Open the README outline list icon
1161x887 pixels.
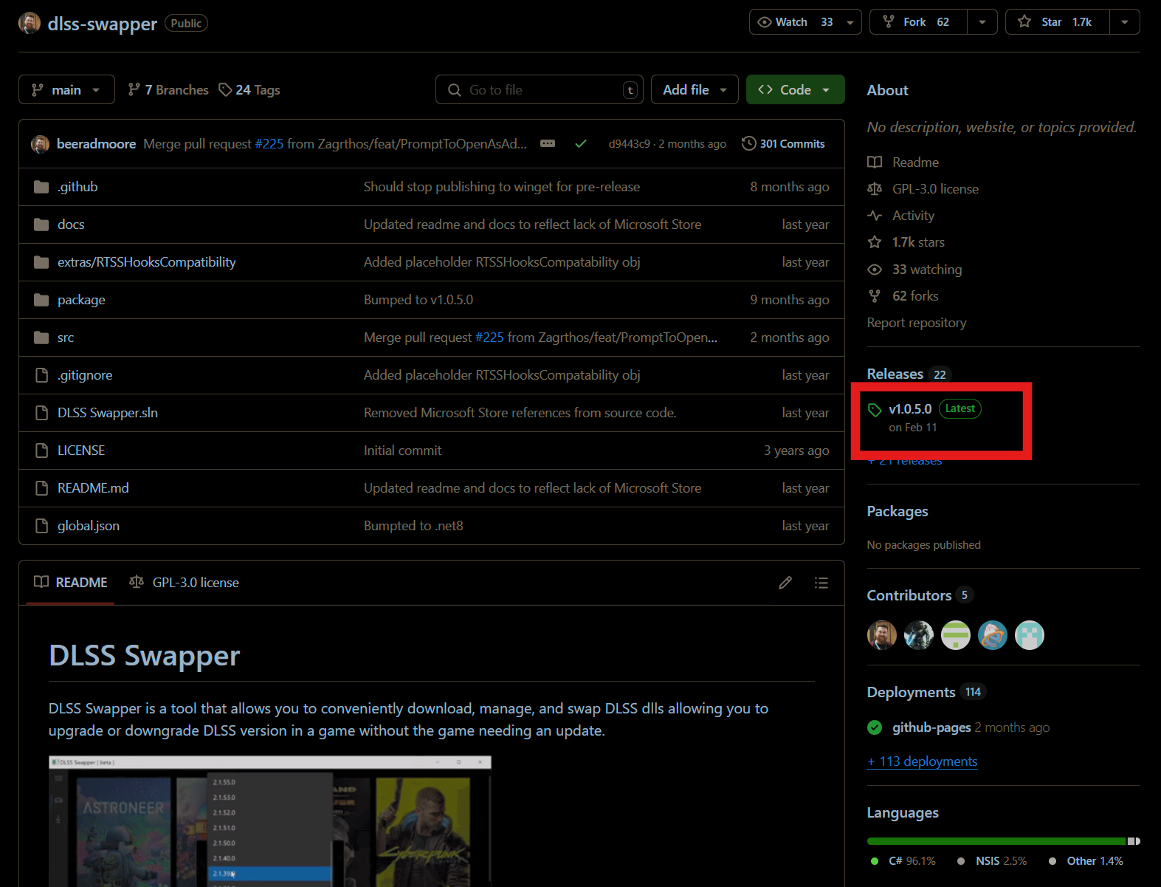(x=821, y=583)
